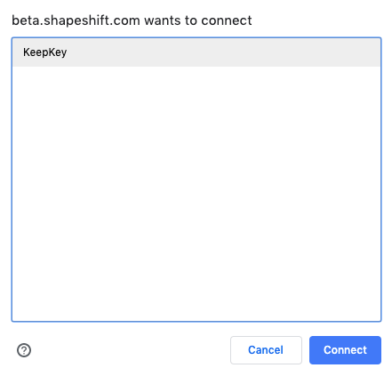The height and width of the screenshot is (376, 392).
Task: Open the help question mark icon
Action: (24, 350)
